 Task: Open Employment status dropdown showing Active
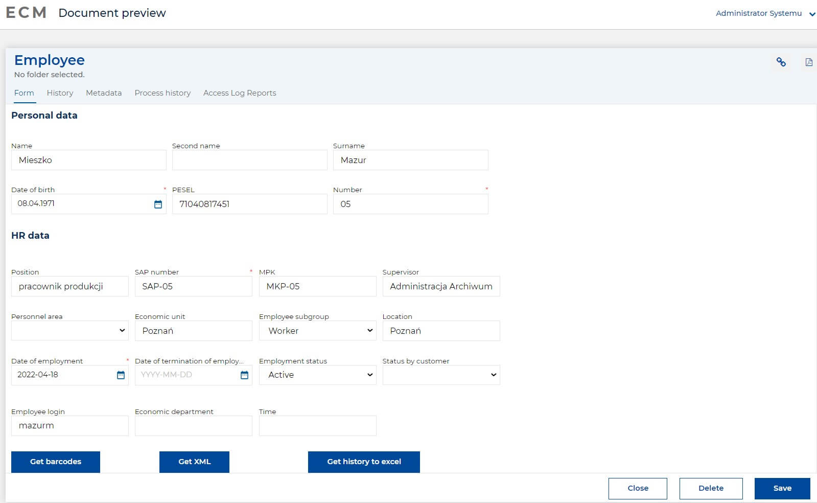(x=317, y=375)
